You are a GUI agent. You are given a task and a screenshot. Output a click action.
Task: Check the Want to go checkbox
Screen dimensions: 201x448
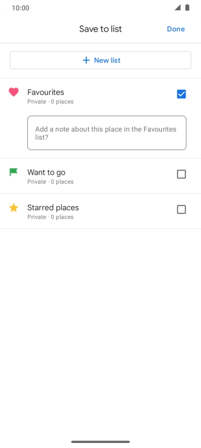pyautogui.click(x=181, y=174)
